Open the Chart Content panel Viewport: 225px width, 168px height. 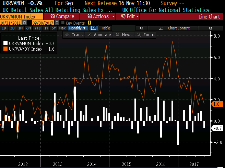coord(178,28)
